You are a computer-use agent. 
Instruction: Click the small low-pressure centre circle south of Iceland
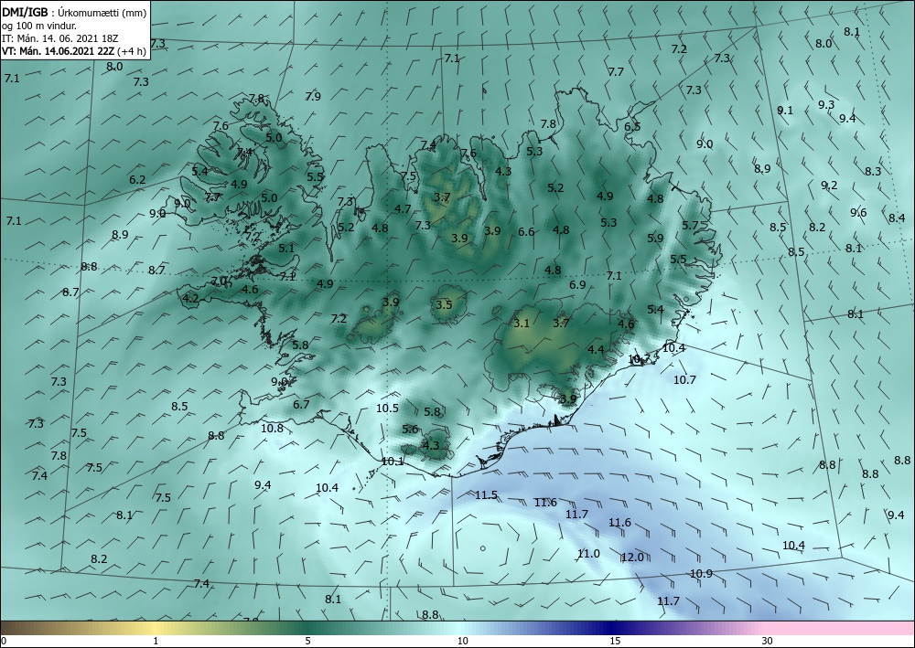pos(482,547)
